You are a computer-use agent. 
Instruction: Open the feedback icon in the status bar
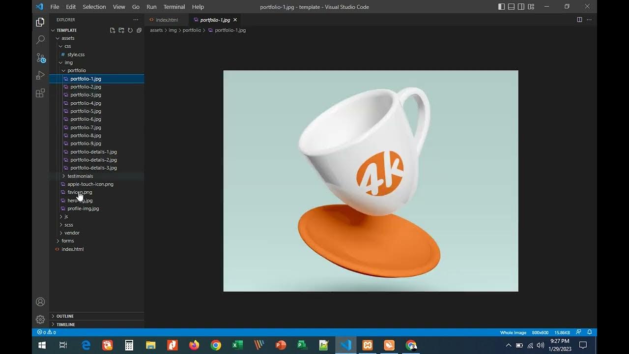[579, 332]
